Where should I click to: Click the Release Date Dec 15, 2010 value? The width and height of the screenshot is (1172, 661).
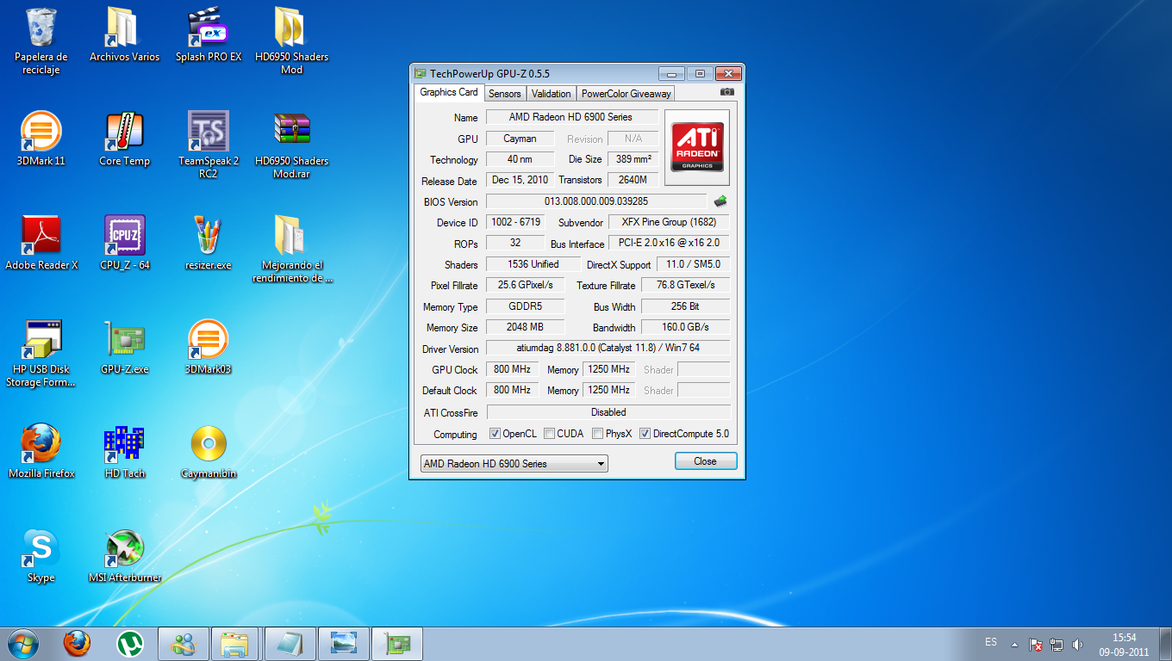(x=521, y=180)
